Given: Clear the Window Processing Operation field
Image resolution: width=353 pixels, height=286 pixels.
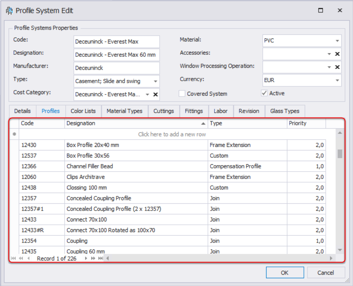Looking at the screenshot, I should point(337,67).
